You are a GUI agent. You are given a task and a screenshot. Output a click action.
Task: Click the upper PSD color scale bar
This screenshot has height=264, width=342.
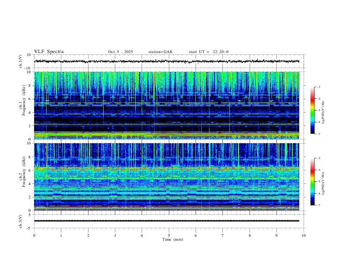[312, 110]
